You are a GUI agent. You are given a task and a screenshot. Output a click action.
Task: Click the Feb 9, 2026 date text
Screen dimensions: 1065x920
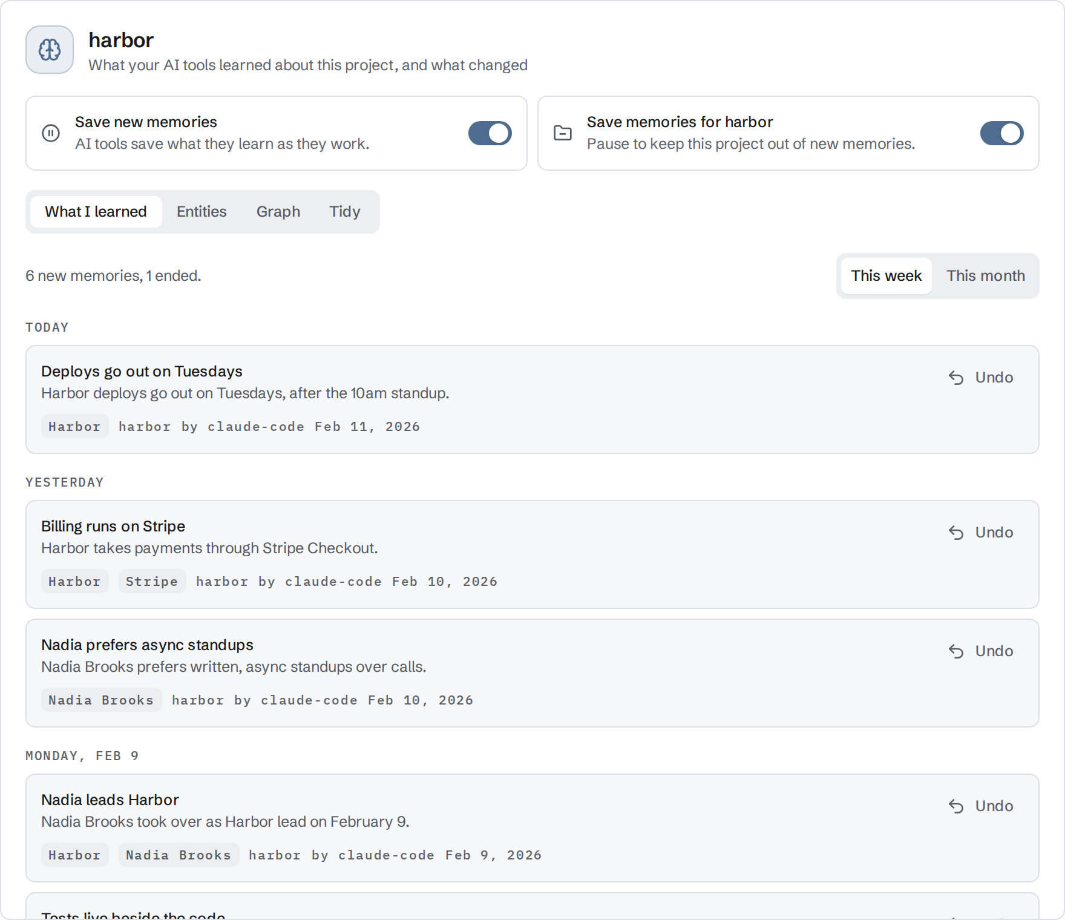pos(493,855)
